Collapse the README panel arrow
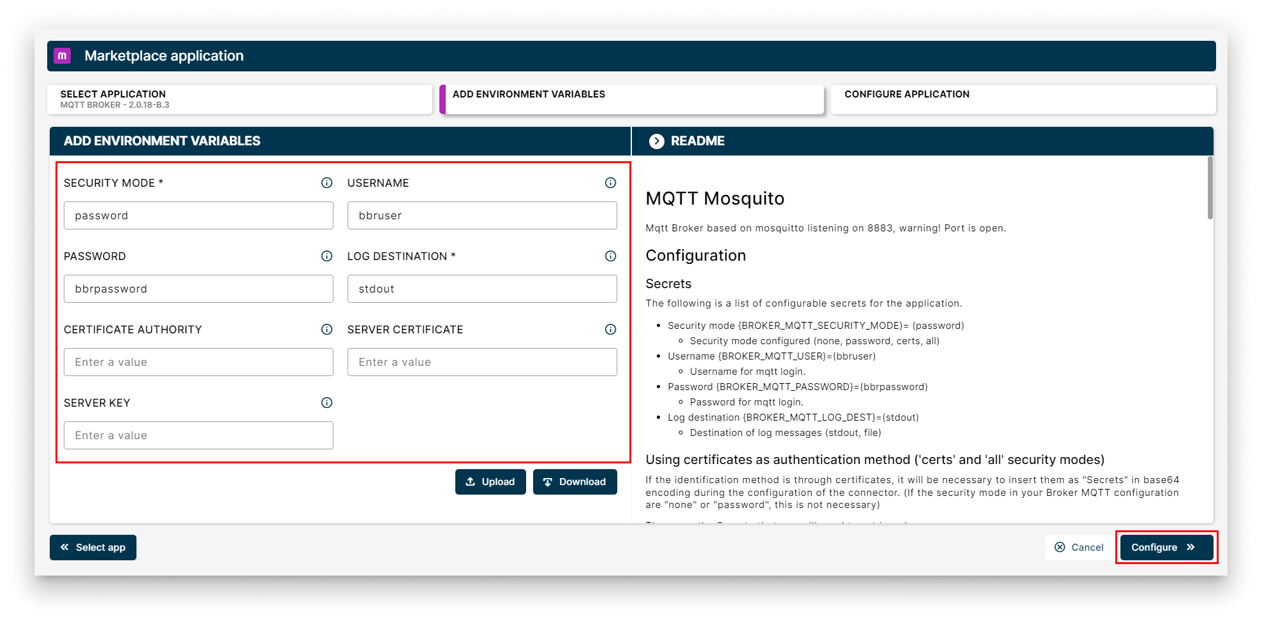 pos(656,142)
